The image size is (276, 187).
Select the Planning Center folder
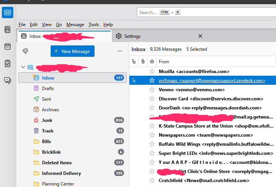click(73, 184)
